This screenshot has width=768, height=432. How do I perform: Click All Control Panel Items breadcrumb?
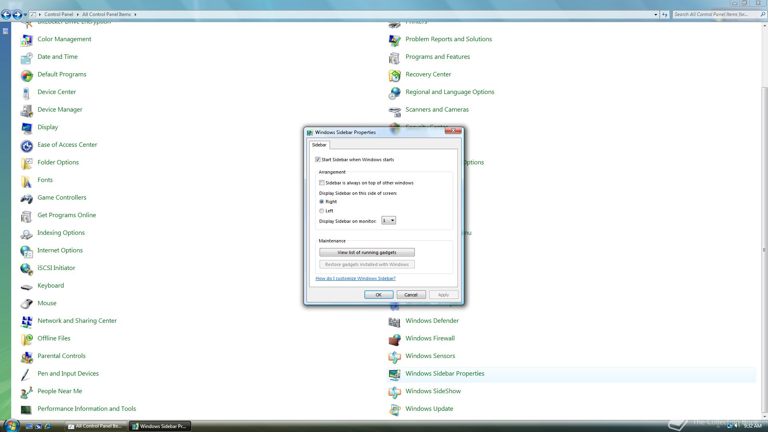pyautogui.click(x=106, y=14)
